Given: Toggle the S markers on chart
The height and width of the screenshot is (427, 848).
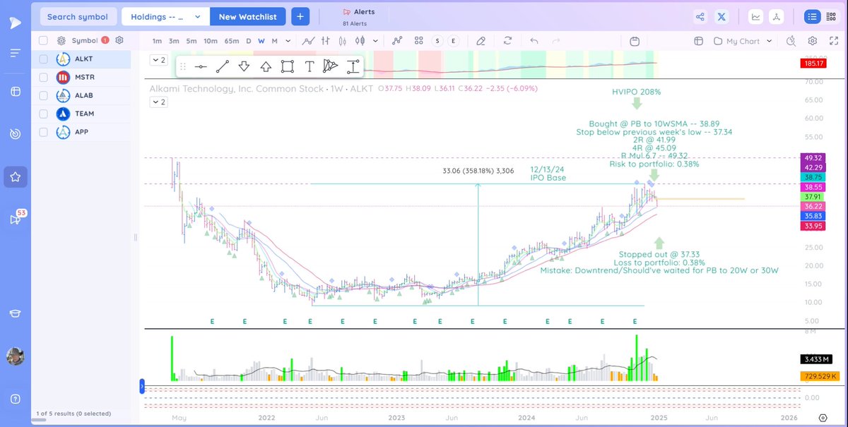Looking at the screenshot, I should [438, 41].
